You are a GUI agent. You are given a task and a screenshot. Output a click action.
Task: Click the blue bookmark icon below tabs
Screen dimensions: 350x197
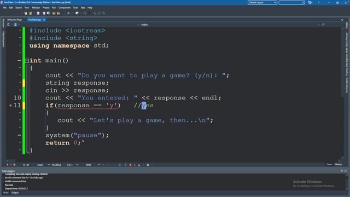point(15,24)
